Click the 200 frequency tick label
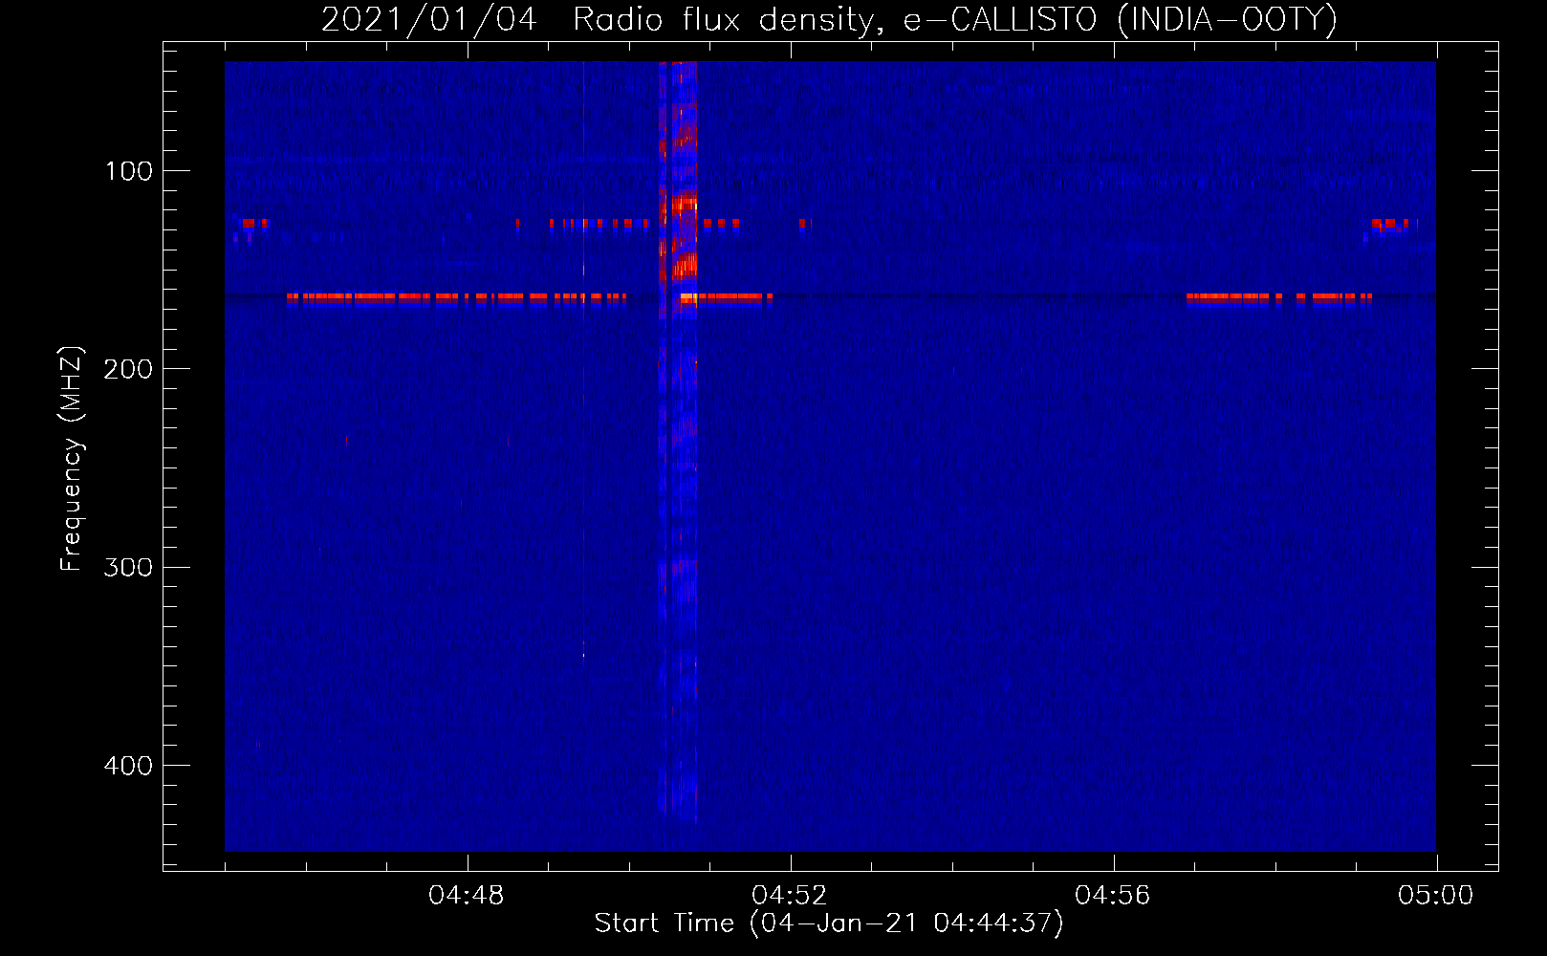Image resolution: width=1547 pixels, height=956 pixels. pos(128,369)
